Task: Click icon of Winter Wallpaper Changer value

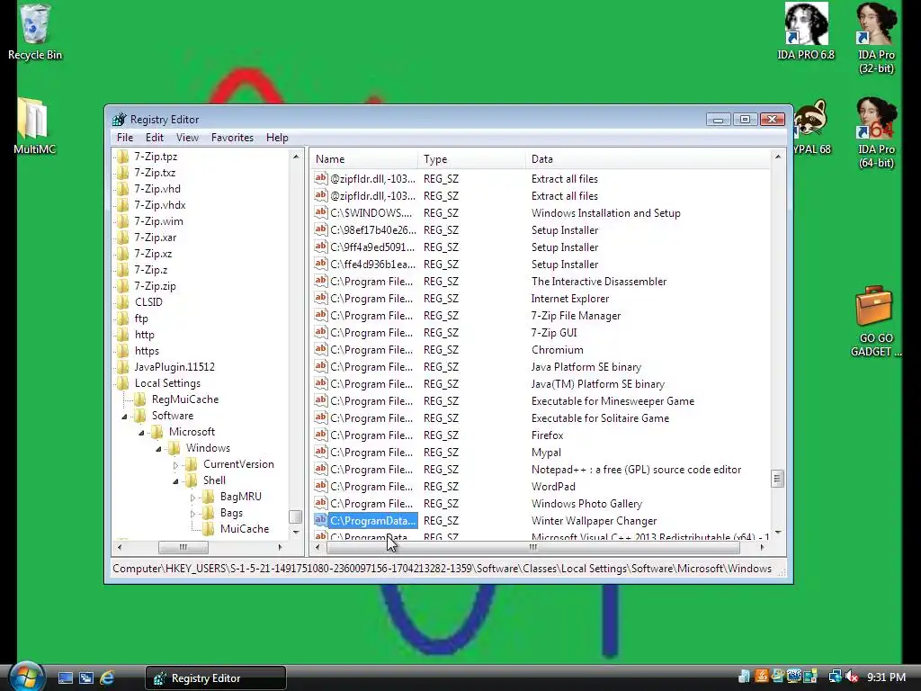Action: pos(321,520)
